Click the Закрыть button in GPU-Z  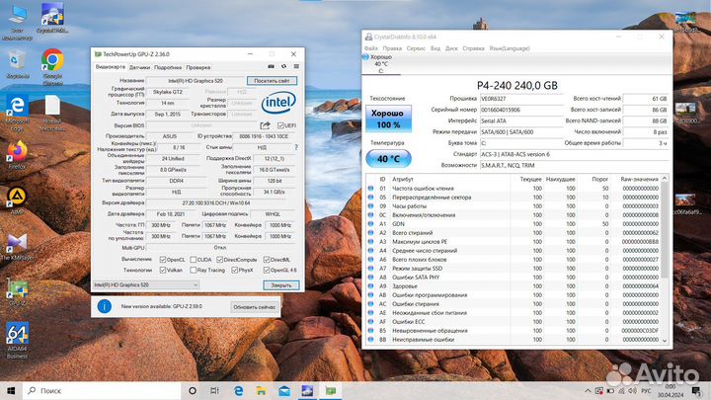[281, 285]
